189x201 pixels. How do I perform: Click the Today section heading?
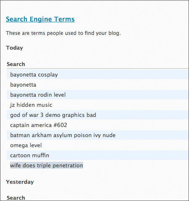[x=14, y=48]
